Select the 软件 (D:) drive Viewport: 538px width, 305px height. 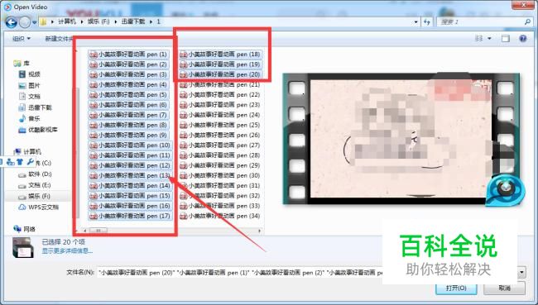[x=35, y=174]
